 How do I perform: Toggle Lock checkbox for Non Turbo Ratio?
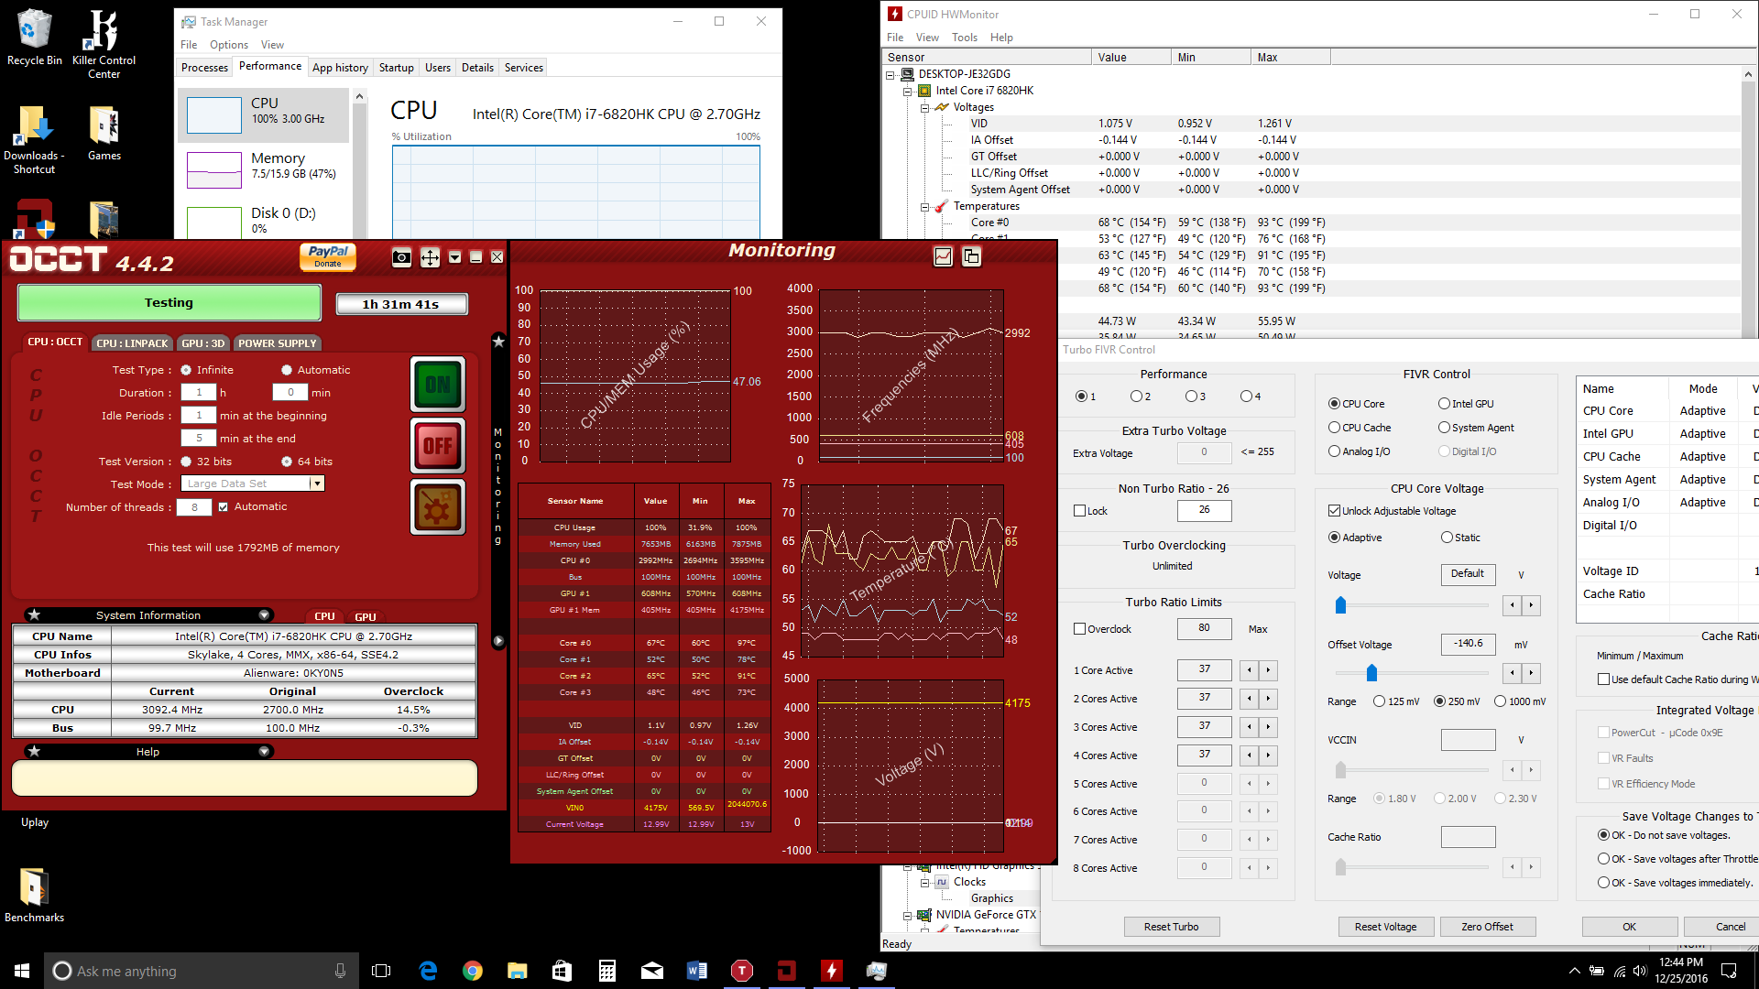click(1079, 511)
